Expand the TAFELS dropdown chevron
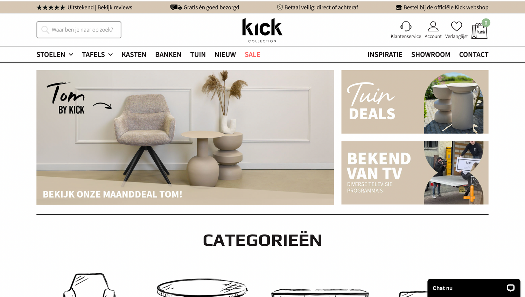 (x=110, y=54)
